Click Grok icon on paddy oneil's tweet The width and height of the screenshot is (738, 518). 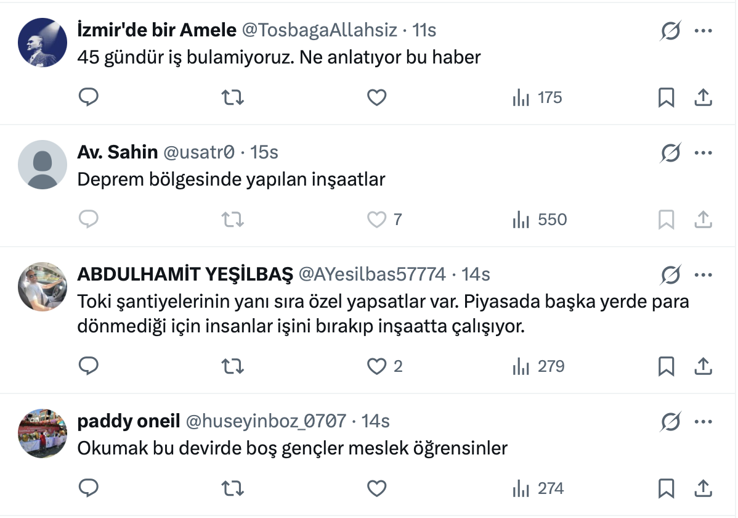click(670, 421)
